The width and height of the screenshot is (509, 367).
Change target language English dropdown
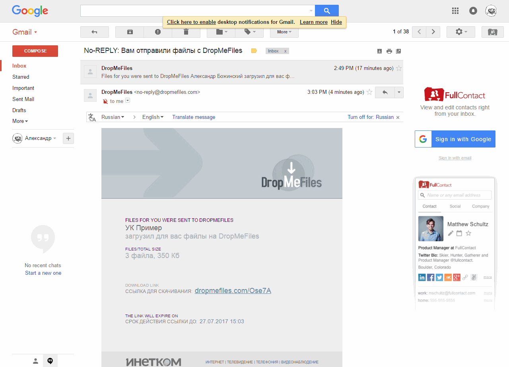[153, 117]
